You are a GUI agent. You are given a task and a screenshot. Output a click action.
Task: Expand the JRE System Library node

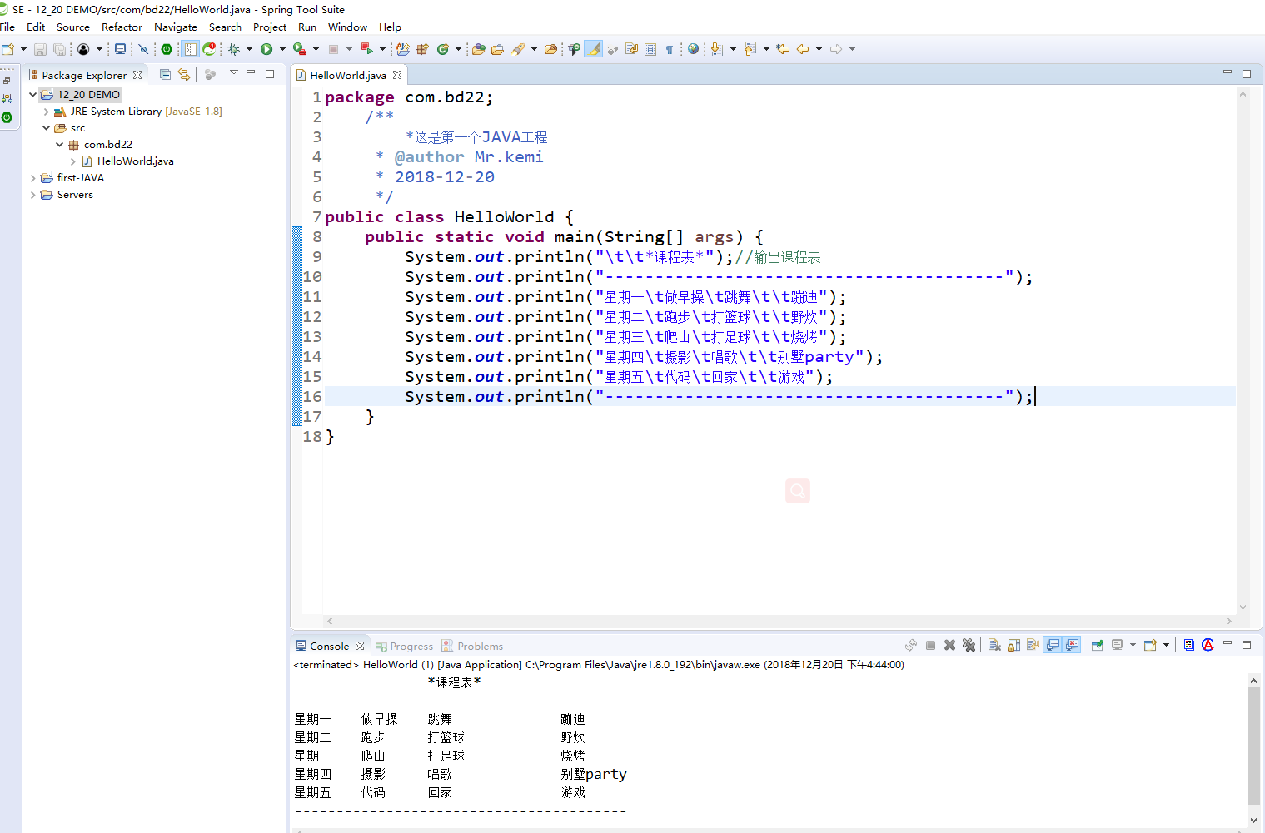click(x=46, y=112)
